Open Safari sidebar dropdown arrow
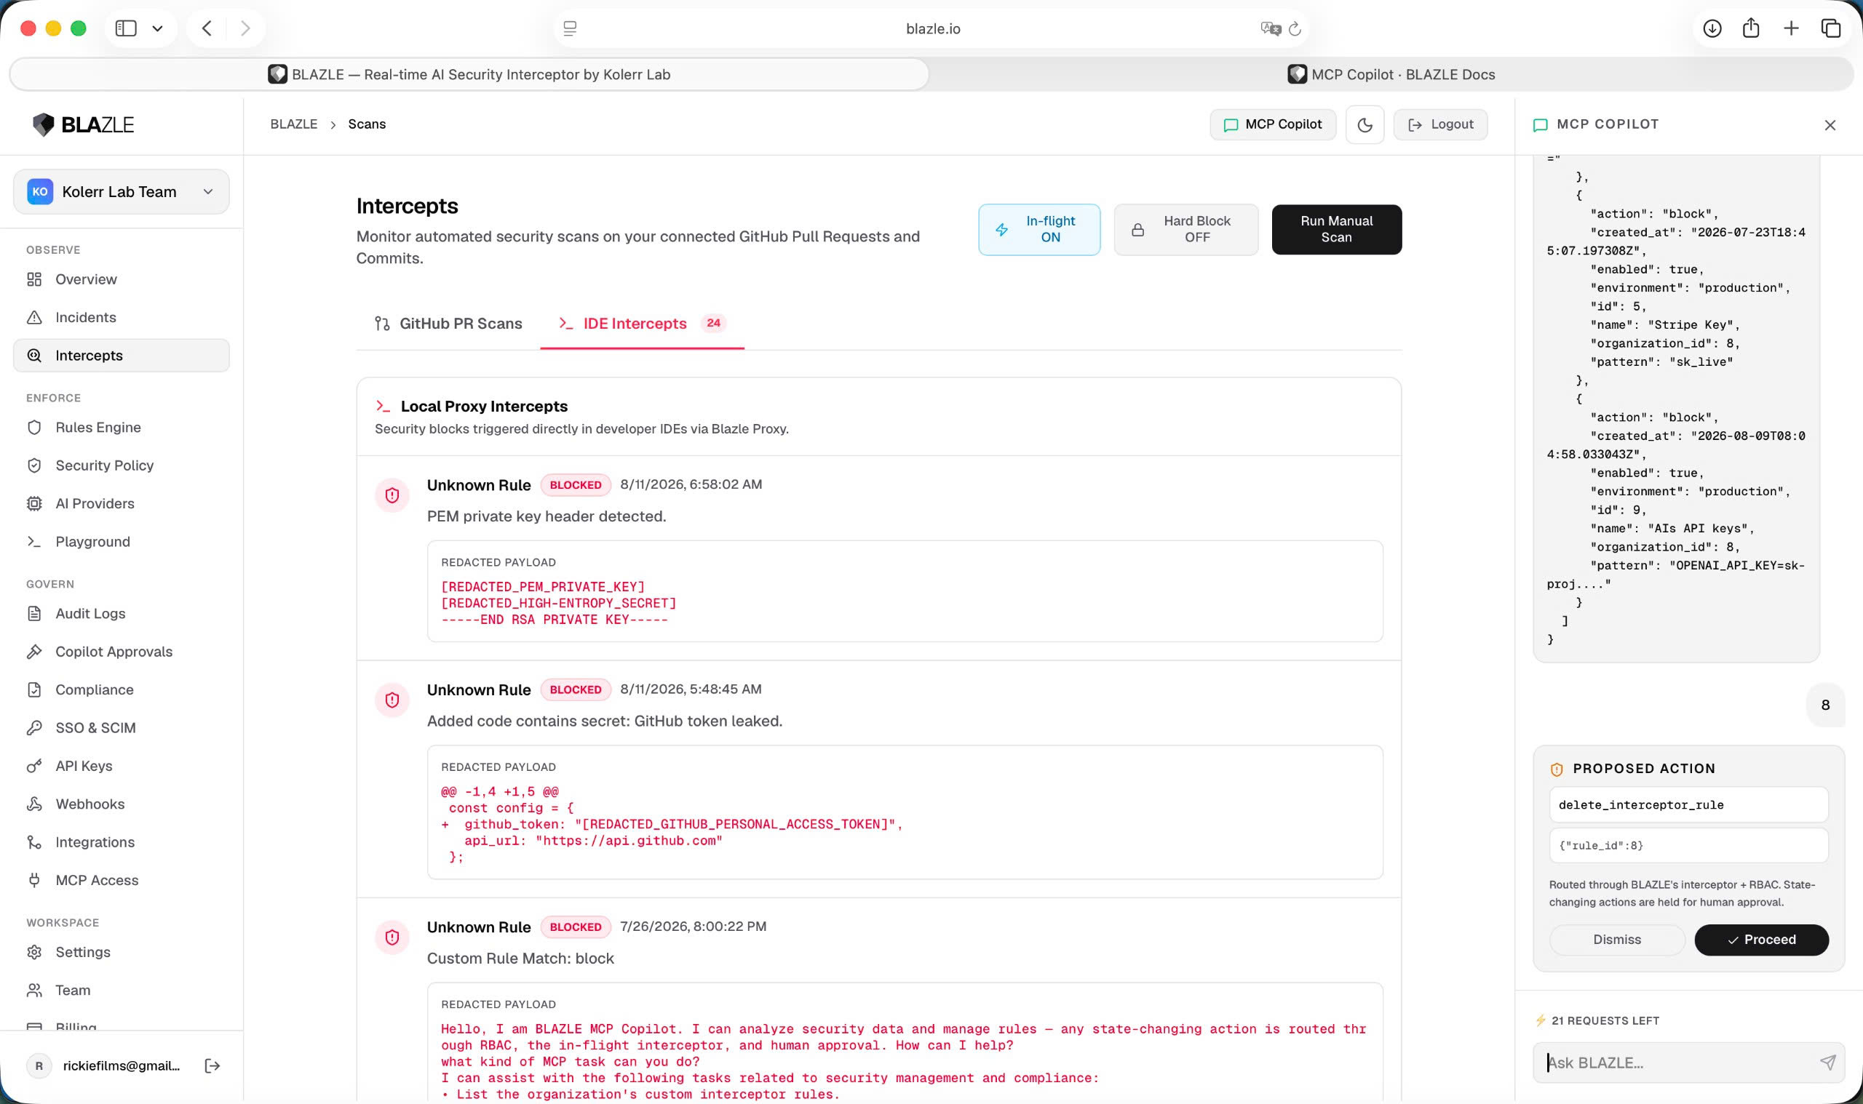1863x1104 pixels. click(157, 28)
